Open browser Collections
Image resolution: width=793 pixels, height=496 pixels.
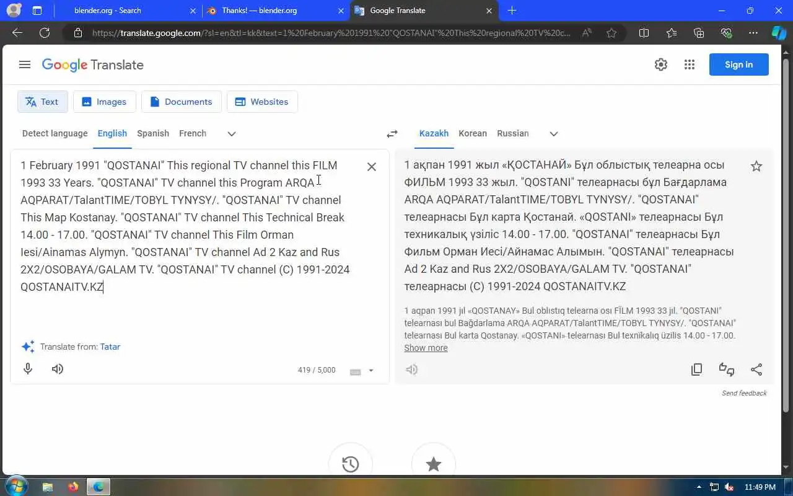click(x=699, y=33)
